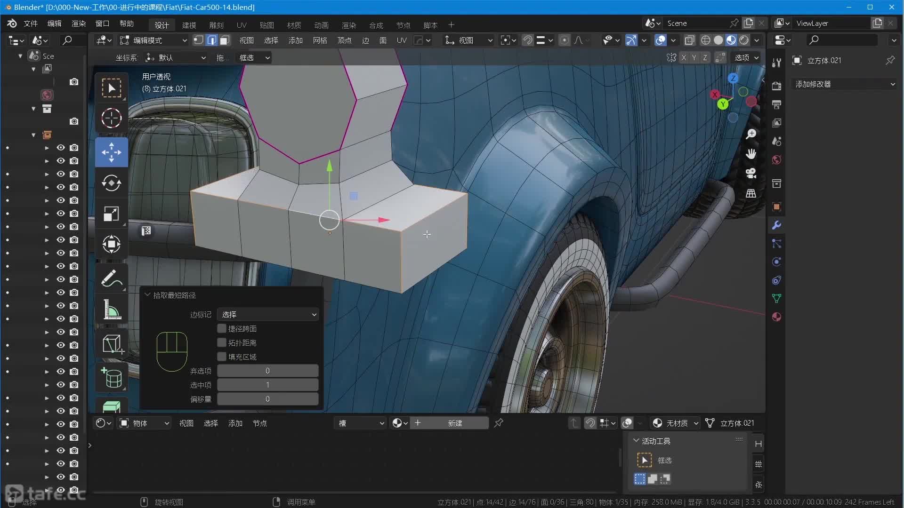
Task: Enable 拓扑距离 checkbox
Action: [221, 342]
